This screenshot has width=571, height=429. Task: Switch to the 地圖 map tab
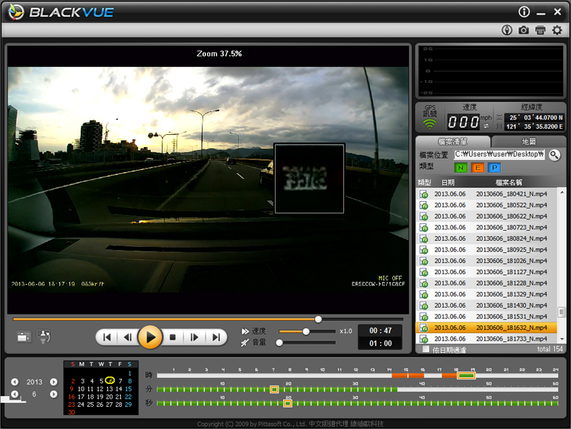528,142
